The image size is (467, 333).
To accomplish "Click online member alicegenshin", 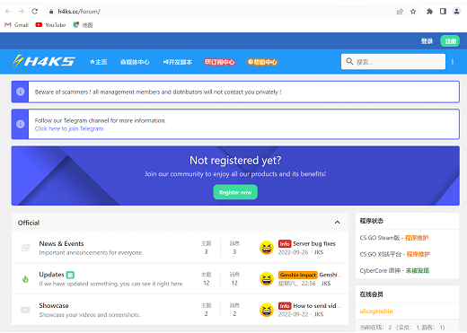I will 376,311.
